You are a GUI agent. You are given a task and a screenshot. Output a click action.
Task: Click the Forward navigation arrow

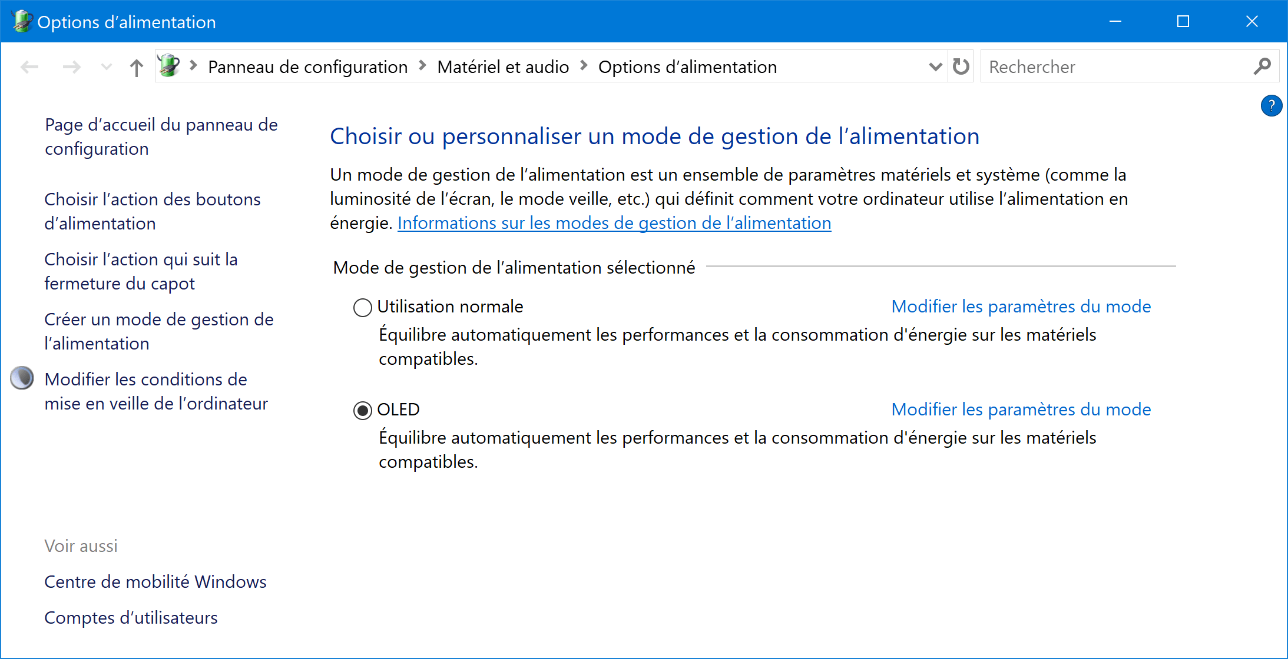point(71,67)
